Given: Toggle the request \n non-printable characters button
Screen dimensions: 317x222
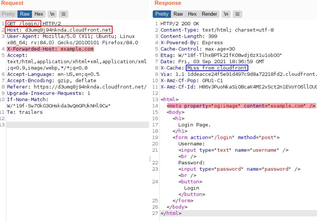Looking at the screenshot, I should pyautogui.click(x=52, y=14).
